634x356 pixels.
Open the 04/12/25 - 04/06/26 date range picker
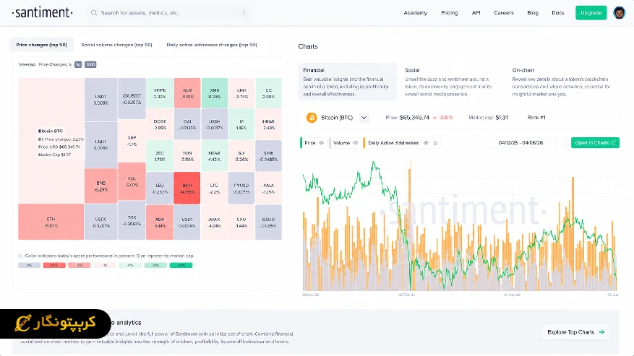pyautogui.click(x=521, y=143)
